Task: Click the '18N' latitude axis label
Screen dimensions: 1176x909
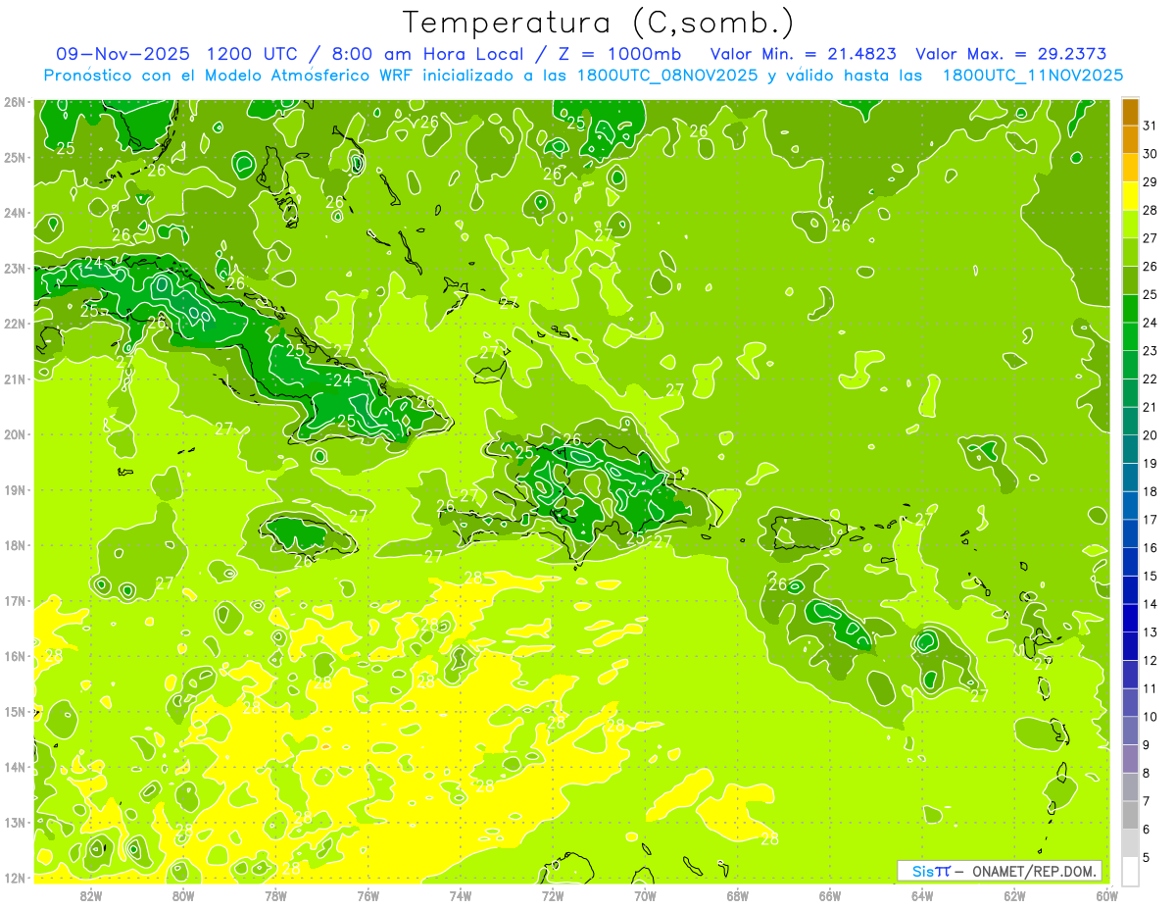Action: tap(14, 545)
